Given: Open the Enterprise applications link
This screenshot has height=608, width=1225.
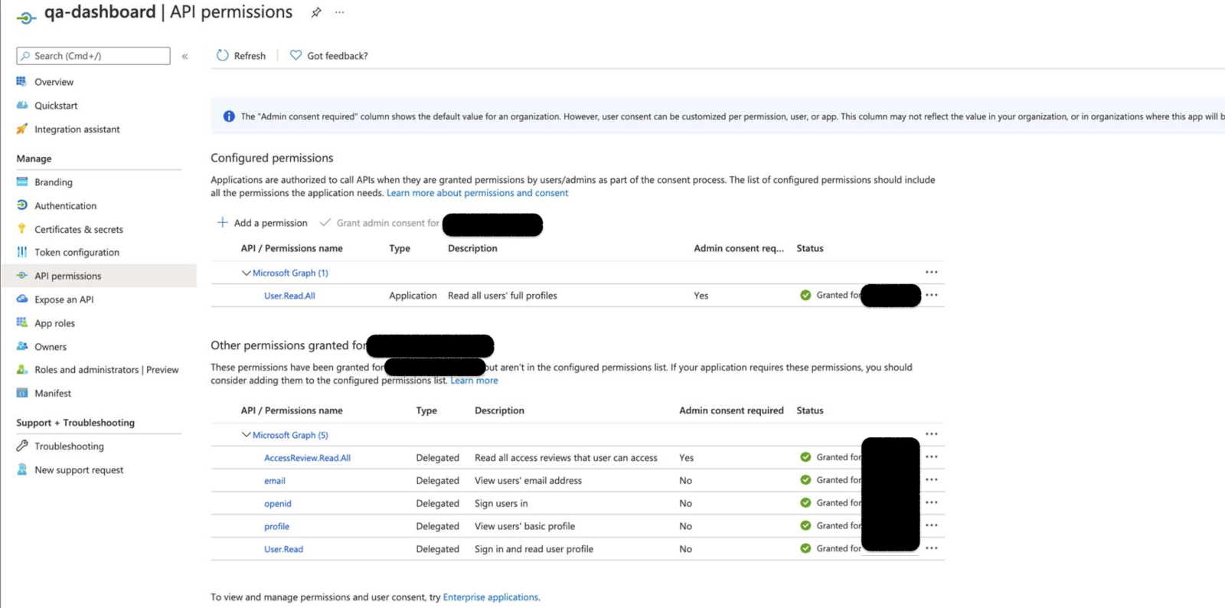Looking at the screenshot, I should [491, 597].
